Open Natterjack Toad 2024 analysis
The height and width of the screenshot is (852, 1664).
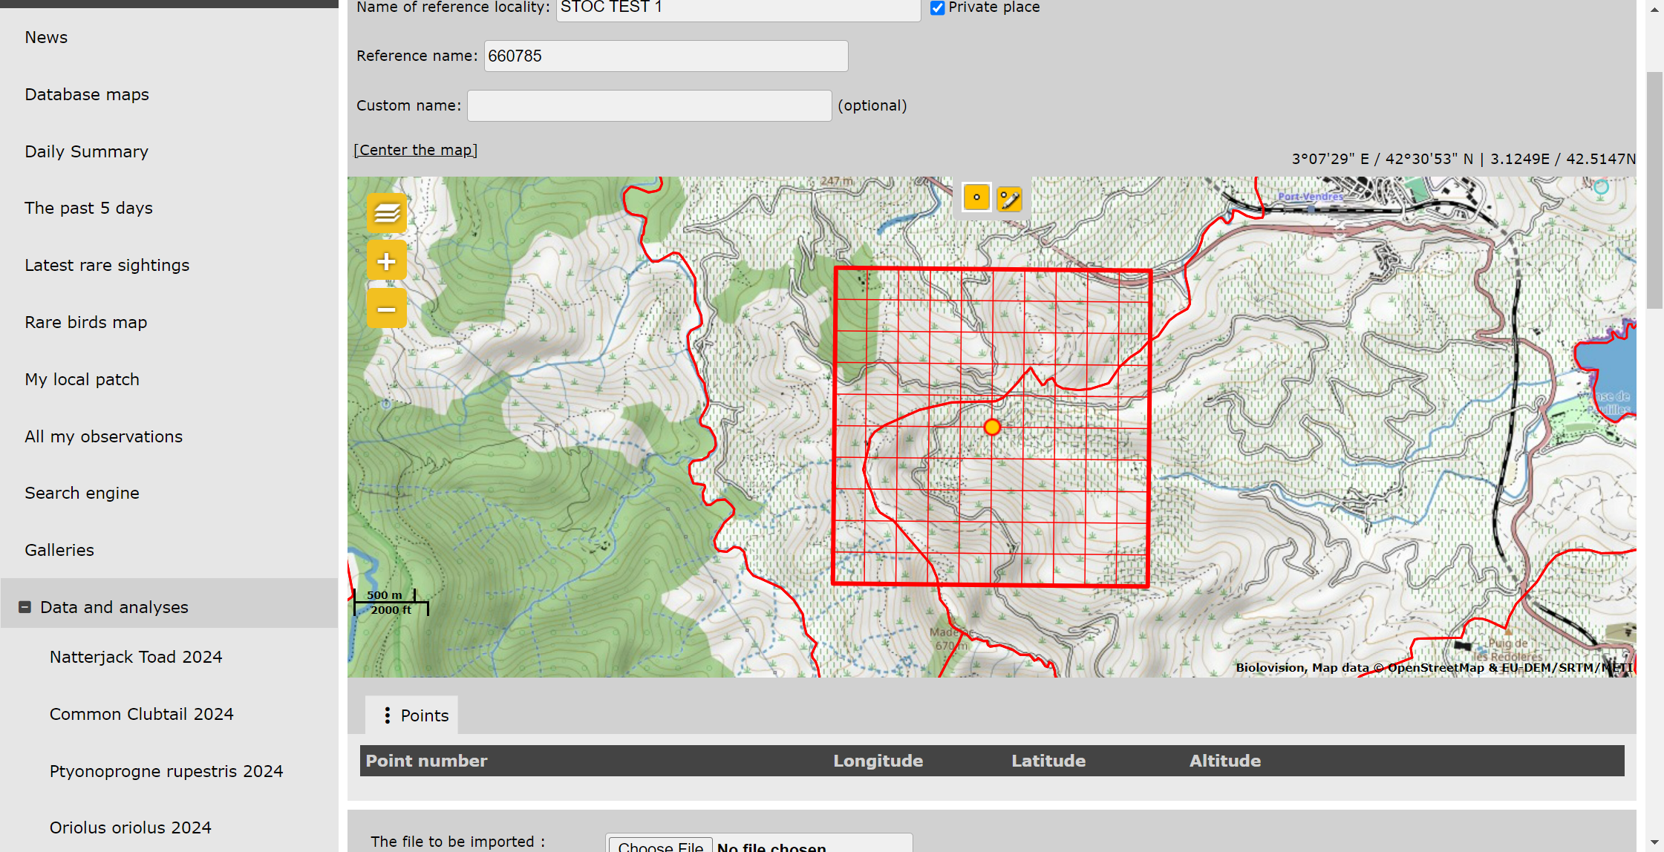point(136,657)
